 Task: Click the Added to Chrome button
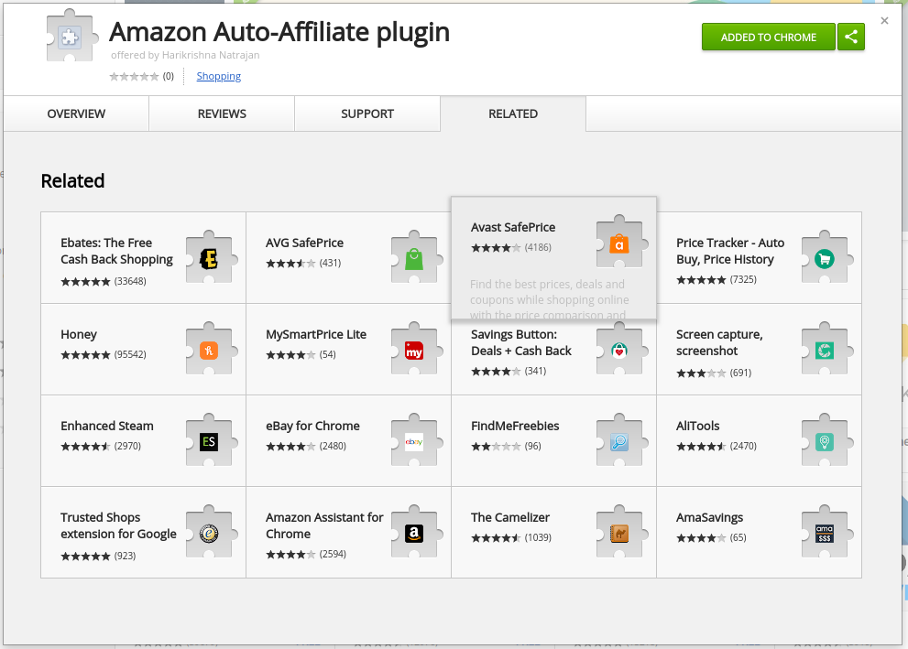pyautogui.click(x=769, y=37)
